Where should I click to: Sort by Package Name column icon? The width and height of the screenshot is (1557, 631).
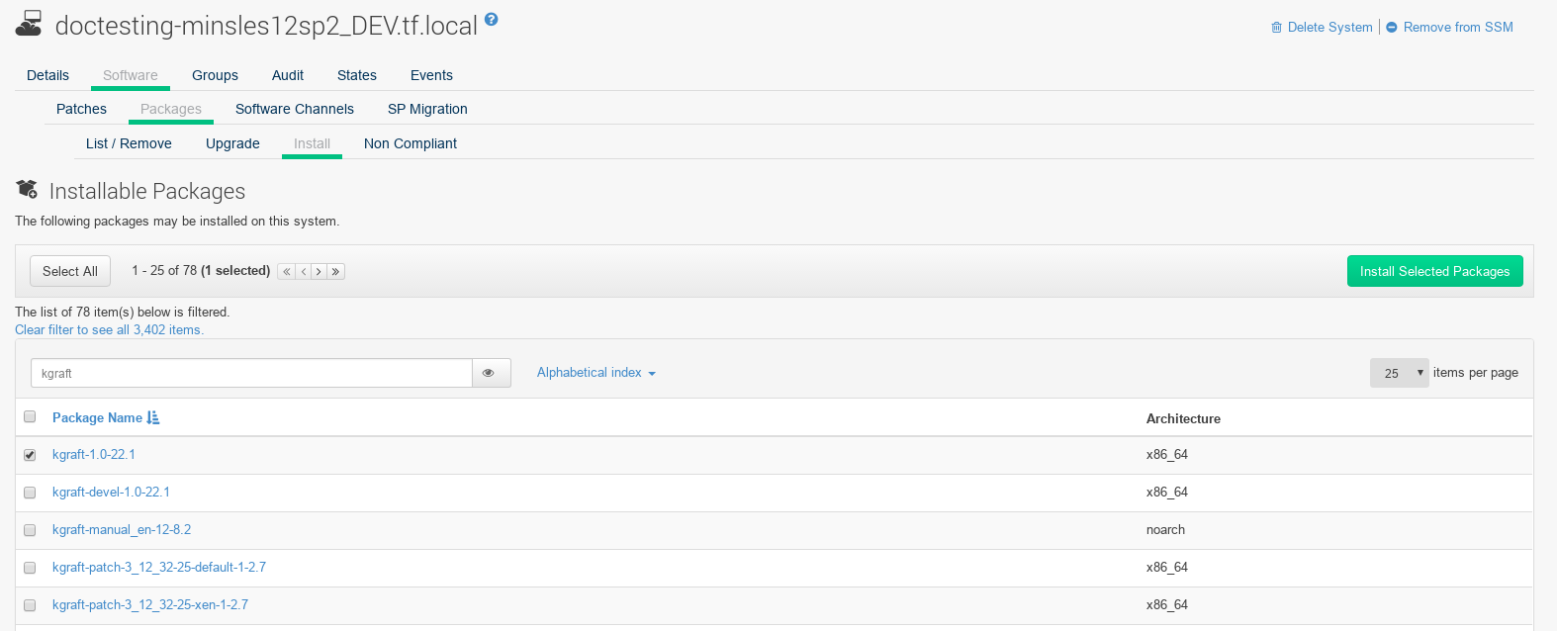153,418
